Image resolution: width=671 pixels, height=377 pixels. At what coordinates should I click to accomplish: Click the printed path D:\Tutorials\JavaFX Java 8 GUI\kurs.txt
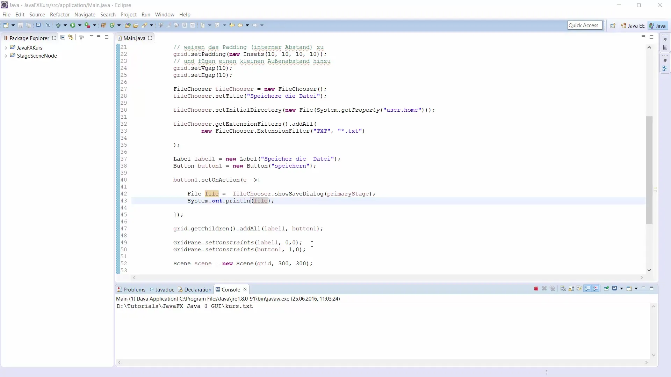pyautogui.click(x=185, y=306)
